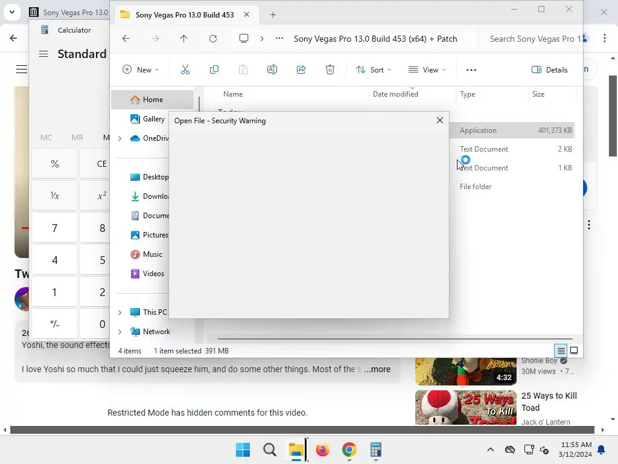Screen dimensions: 618x464
Task: Select Videos in Explorer navigation pane
Action: (147, 274)
